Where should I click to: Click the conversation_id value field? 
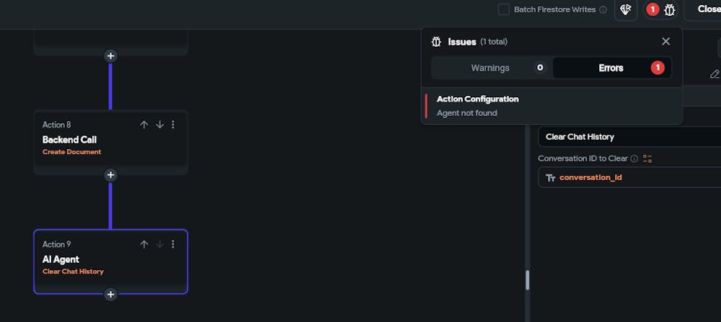(629, 177)
